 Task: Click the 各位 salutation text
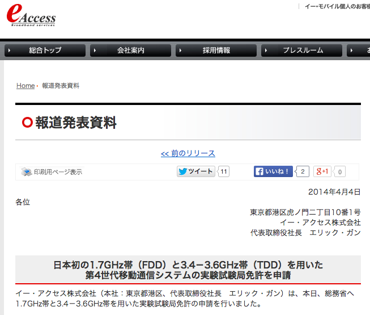point(23,202)
